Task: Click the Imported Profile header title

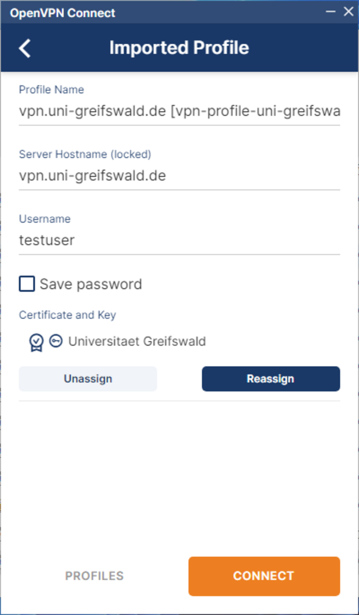Action: (179, 48)
